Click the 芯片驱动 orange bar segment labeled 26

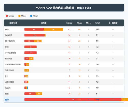tap(38, 41)
